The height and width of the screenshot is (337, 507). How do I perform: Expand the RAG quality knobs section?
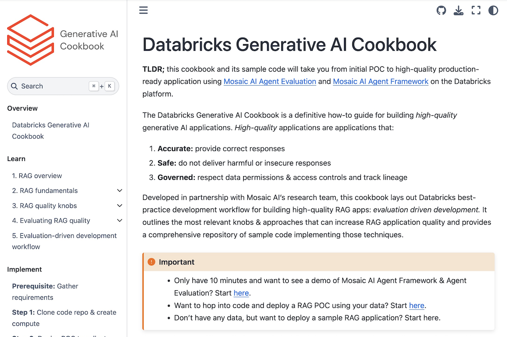click(x=119, y=206)
